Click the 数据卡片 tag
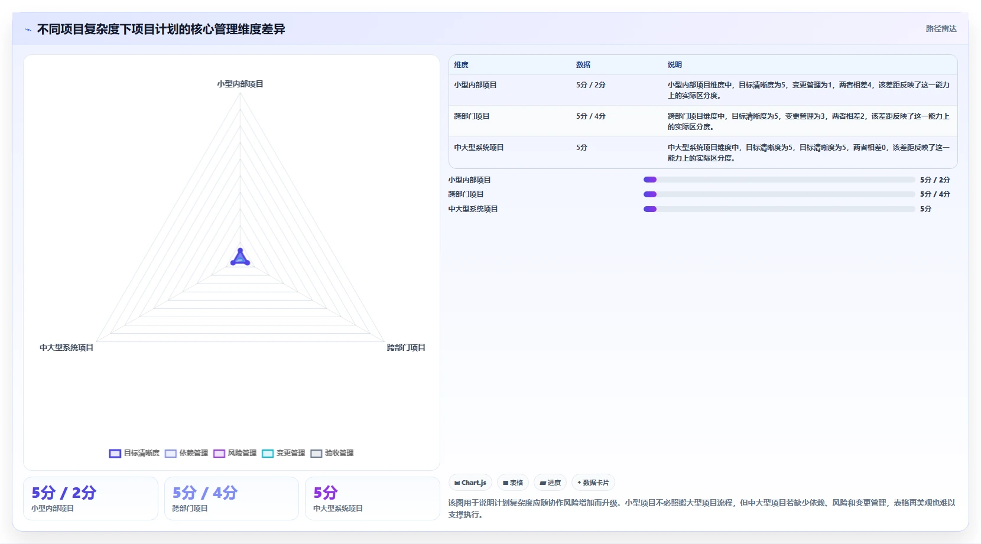Image resolution: width=981 pixels, height=544 pixels. pos(593,483)
